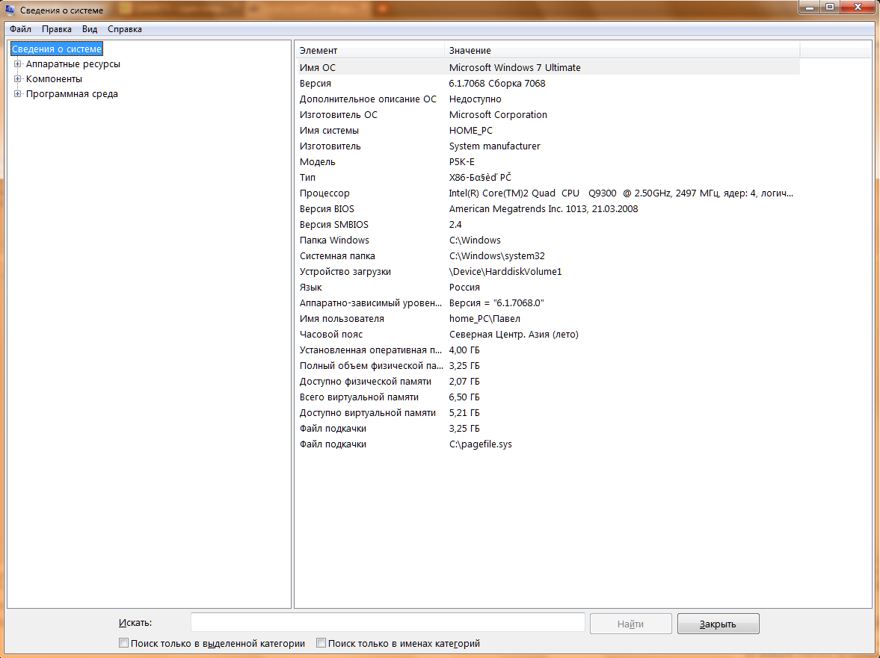Select the Имя ОС row
Image resolution: width=880 pixels, height=658 pixels.
[548, 67]
